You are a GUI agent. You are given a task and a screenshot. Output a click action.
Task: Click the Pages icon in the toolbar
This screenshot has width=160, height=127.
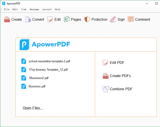pyautogui.click(x=67, y=19)
